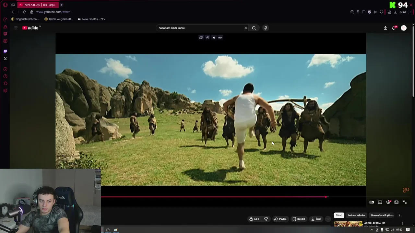Open AROG 4K Ultra HD options menu
This screenshot has height=233, width=415.
(x=402, y=223)
